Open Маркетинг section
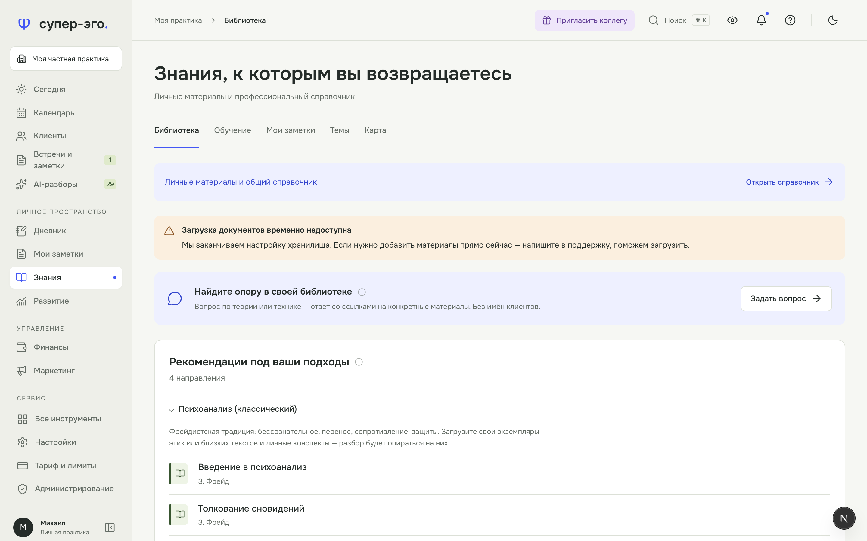This screenshot has width=867, height=541. click(x=66, y=371)
